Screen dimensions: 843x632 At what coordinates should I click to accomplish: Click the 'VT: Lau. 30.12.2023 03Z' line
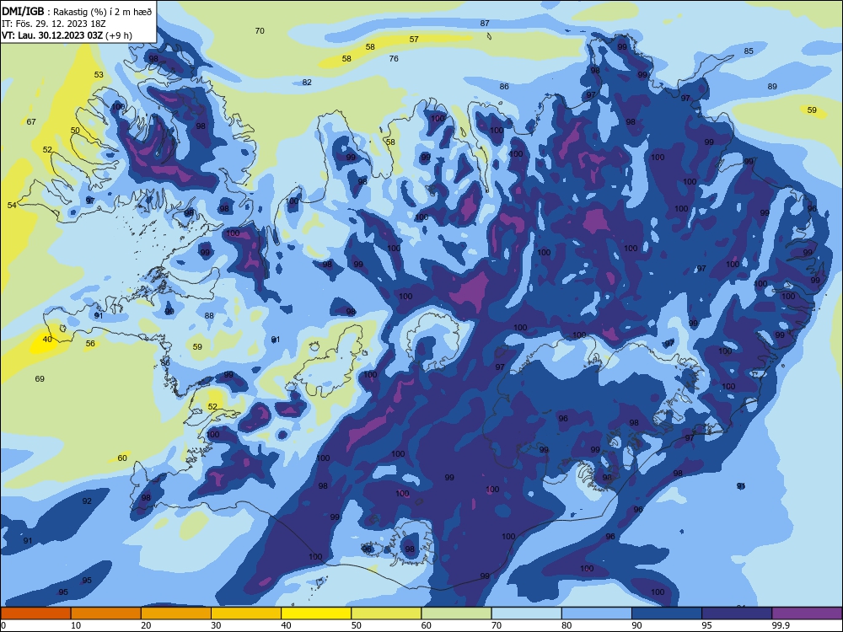[x=67, y=35]
